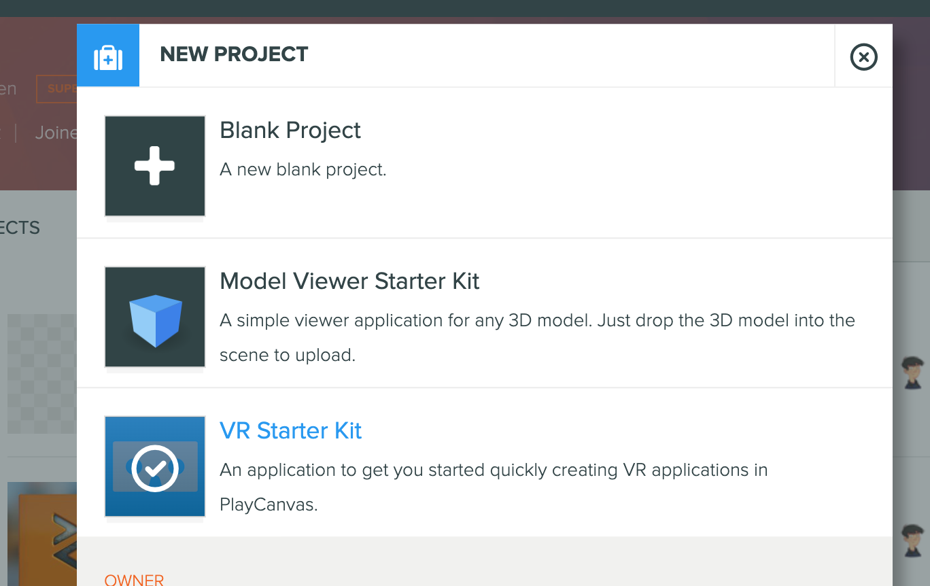Screen dimensions: 930x586
Task: Click the blue cube Model Viewer thumbnail
Action: pos(155,317)
